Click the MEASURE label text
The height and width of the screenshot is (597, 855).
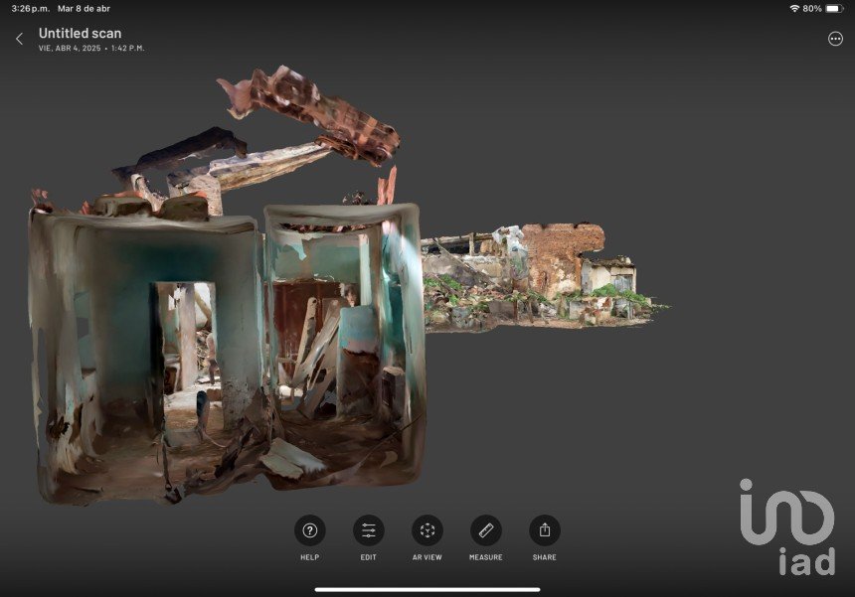point(486,557)
